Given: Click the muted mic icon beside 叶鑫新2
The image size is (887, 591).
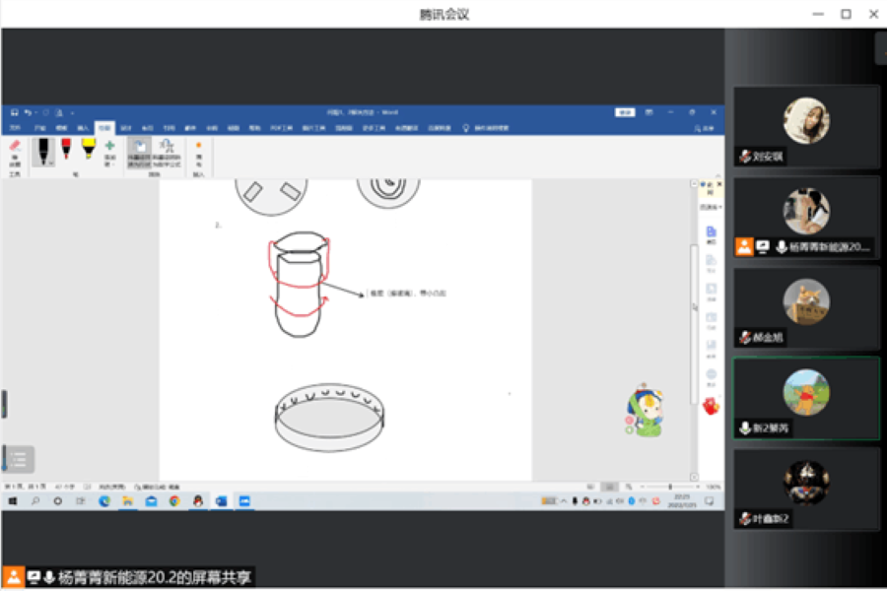Looking at the screenshot, I should coord(746,519).
